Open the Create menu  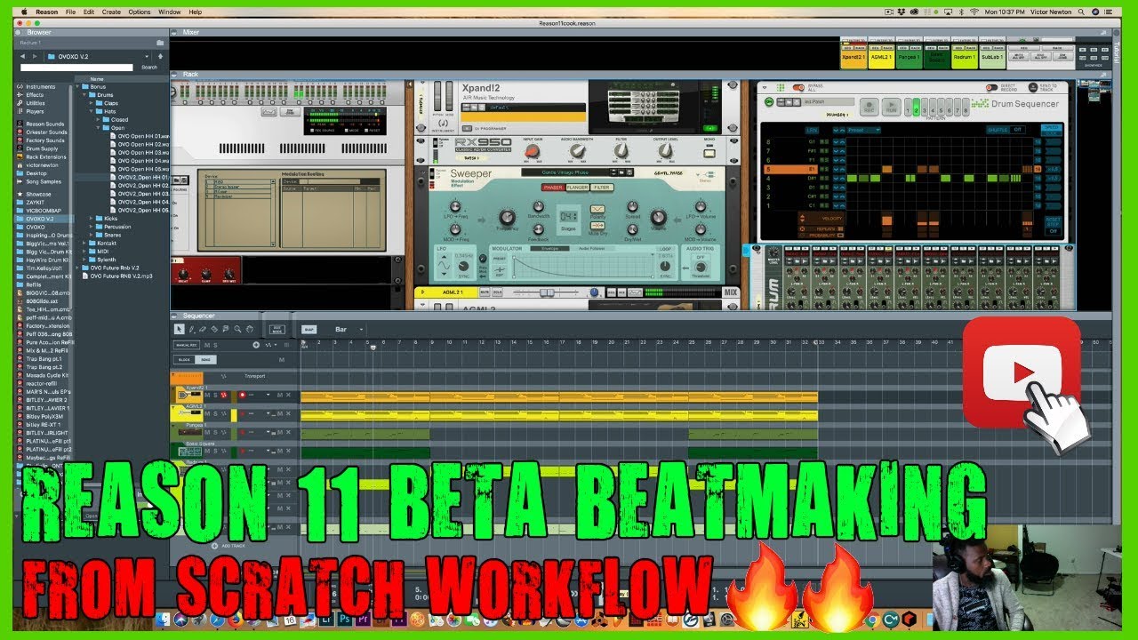(111, 12)
